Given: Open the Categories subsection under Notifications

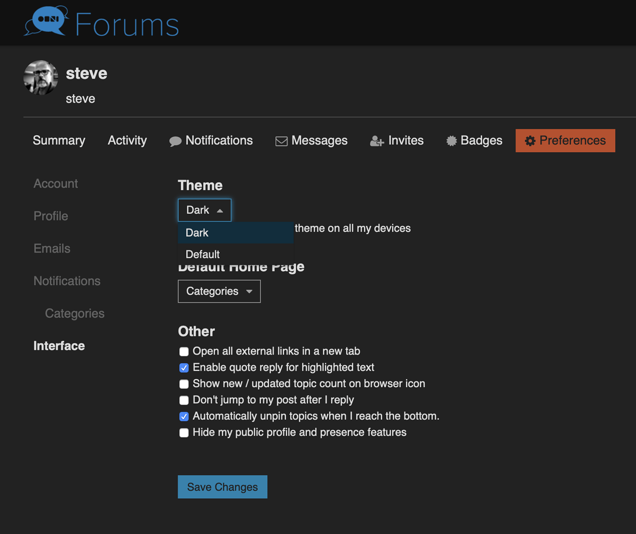Looking at the screenshot, I should tap(74, 313).
